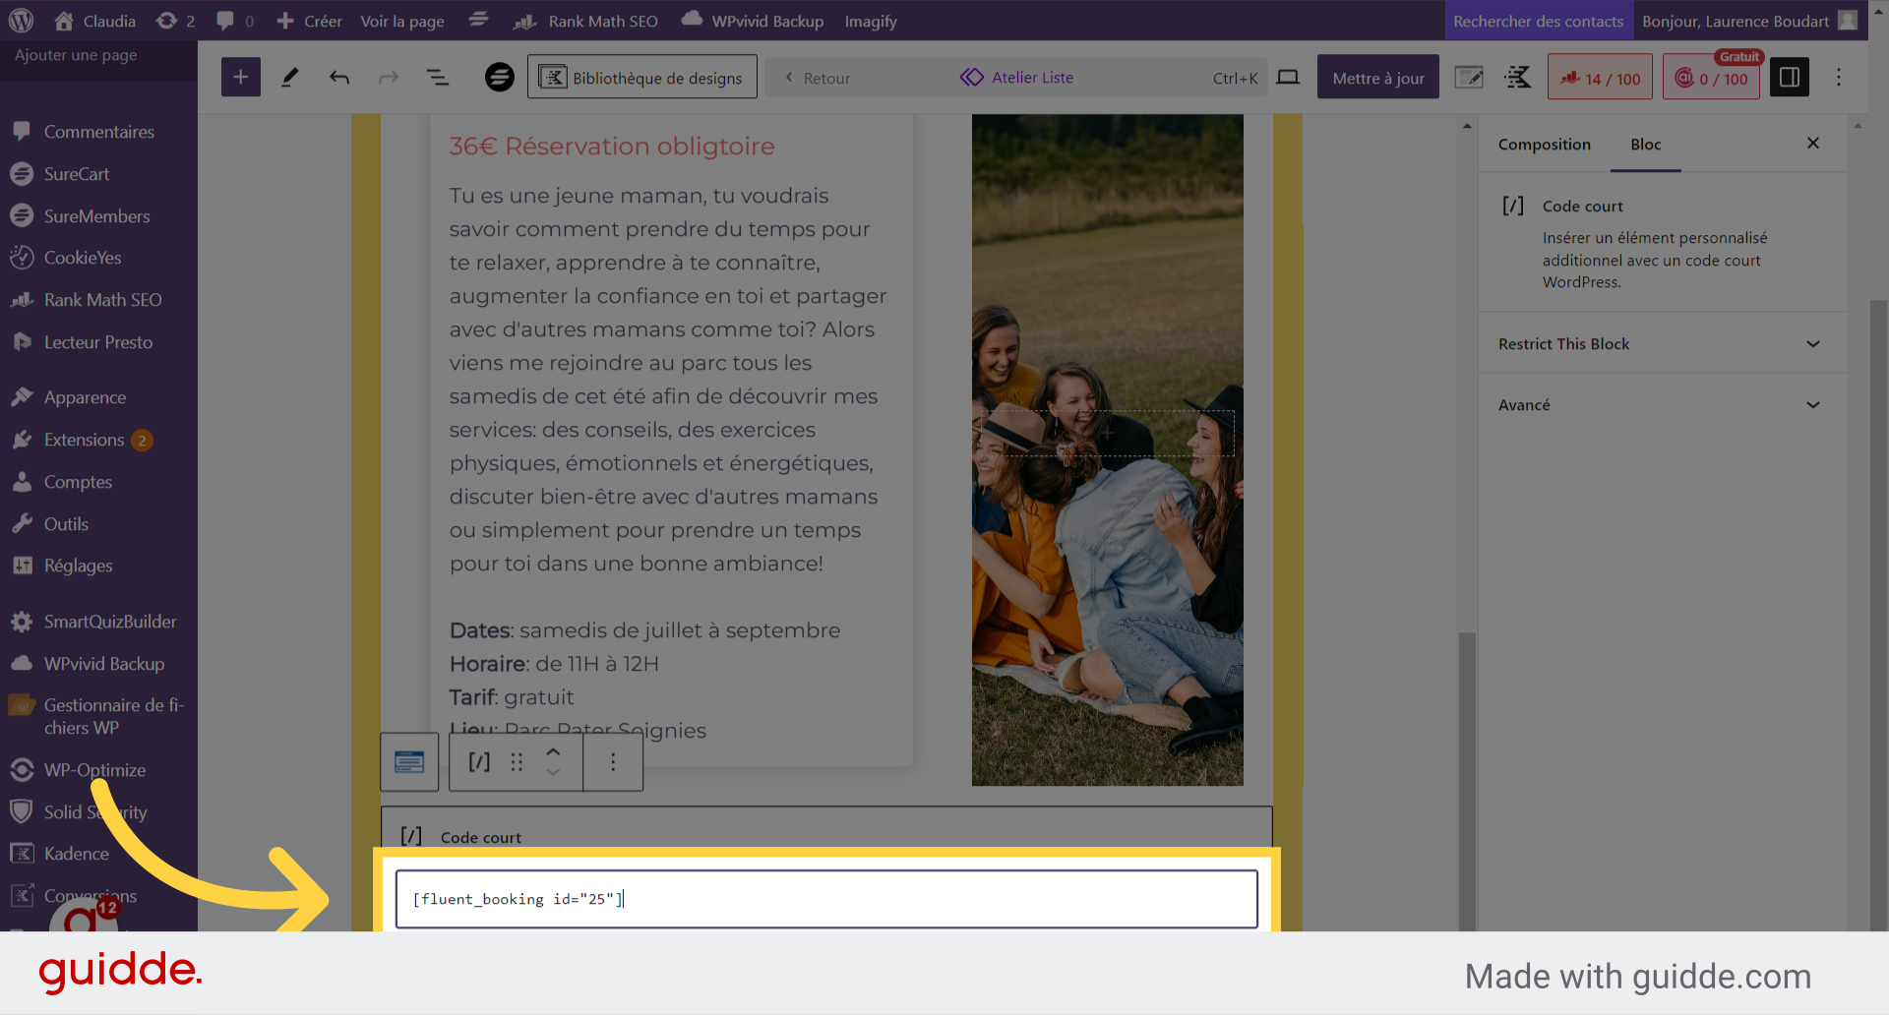Open the preview device laptop icon
The image size is (1889, 1015).
1288,78
